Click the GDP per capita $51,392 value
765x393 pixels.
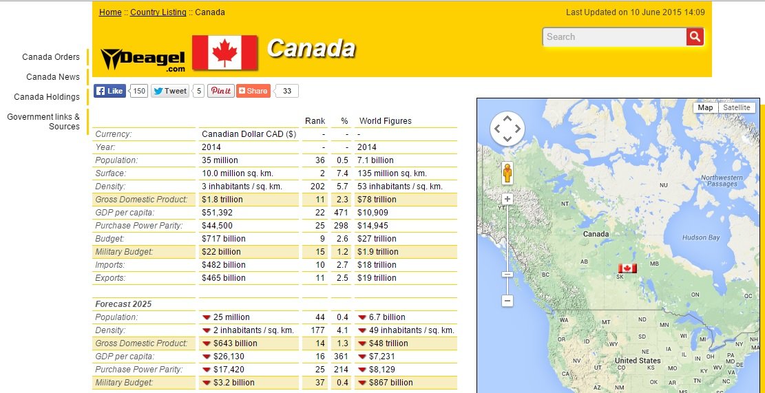pyautogui.click(x=217, y=213)
